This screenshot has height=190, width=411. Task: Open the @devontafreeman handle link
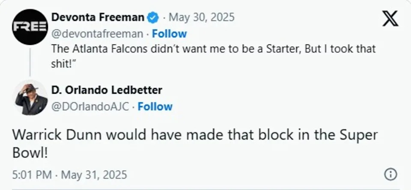tap(98, 33)
